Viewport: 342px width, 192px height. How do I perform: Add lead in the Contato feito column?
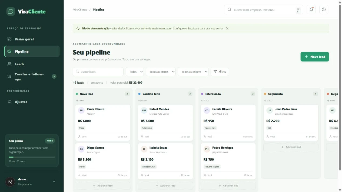point(165,186)
